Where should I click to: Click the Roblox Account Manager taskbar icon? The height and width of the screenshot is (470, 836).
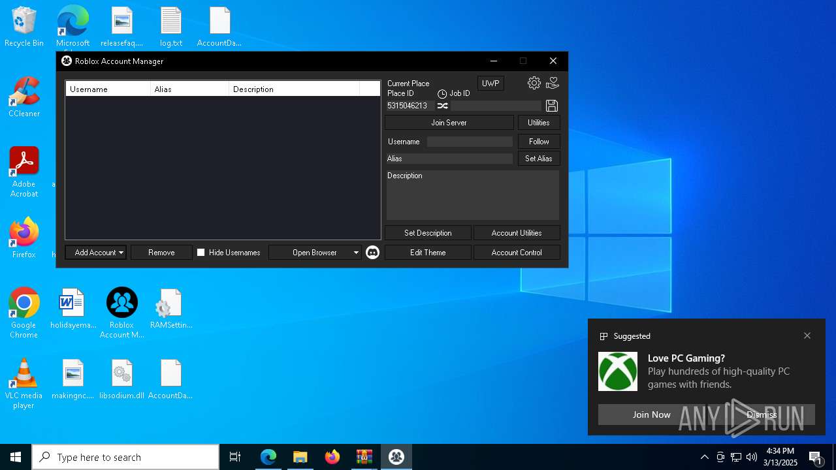(x=396, y=457)
